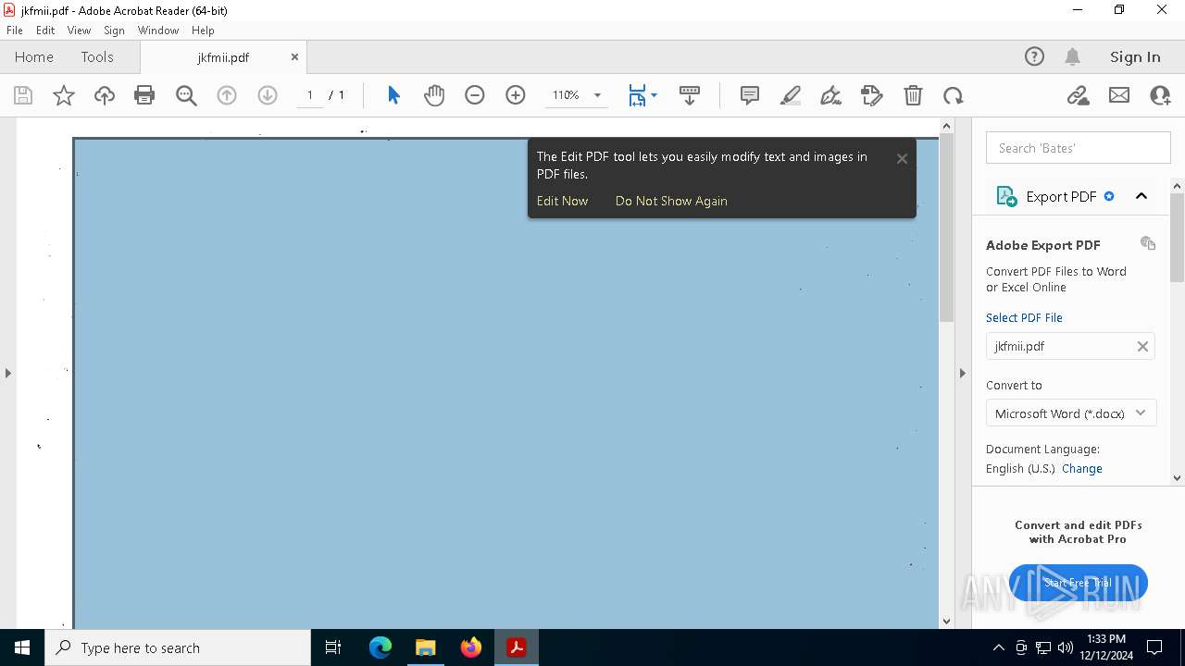The width and height of the screenshot is (1185, 666).
Task: Open the Sign menu
Action: pyautogui.click(x=115, y=31)
